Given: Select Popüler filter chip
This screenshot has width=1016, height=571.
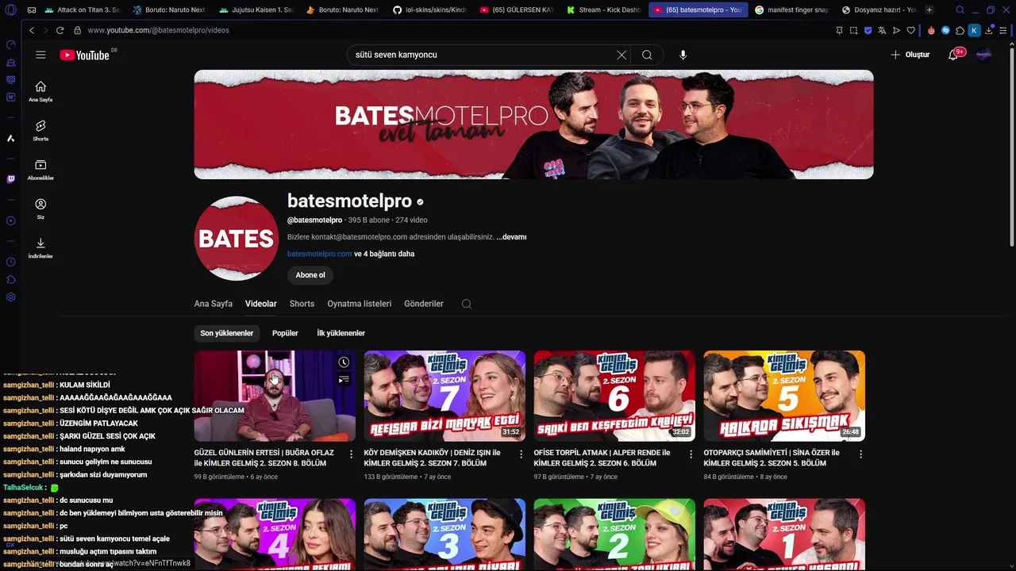Looking at the screenshot, I should (285, 333).
